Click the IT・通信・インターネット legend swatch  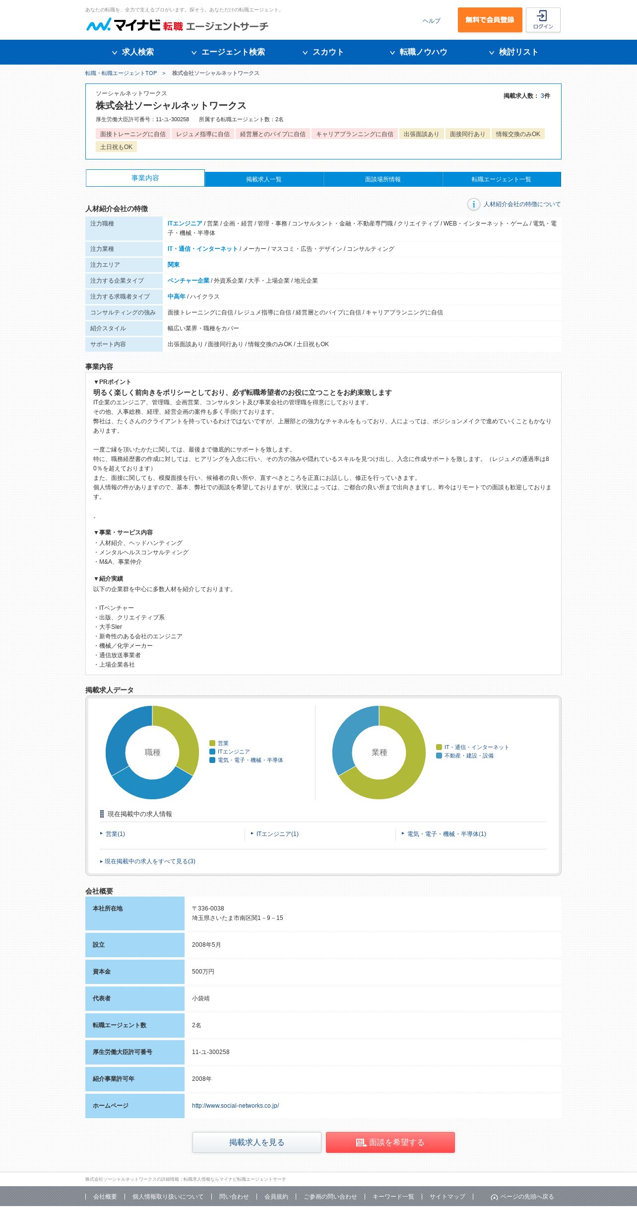tap(439, 747)
